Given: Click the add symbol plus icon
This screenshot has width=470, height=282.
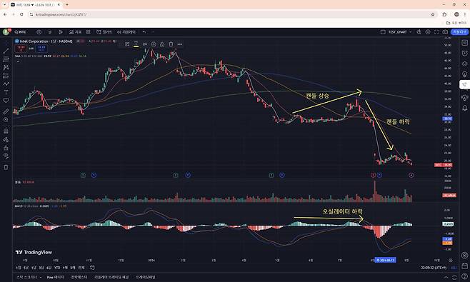Looking at the screenshot, I should click(x=39, y=31).
